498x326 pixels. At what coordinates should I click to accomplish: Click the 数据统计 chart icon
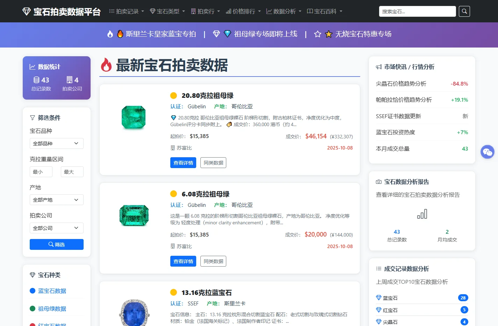(x=33, y=67)
